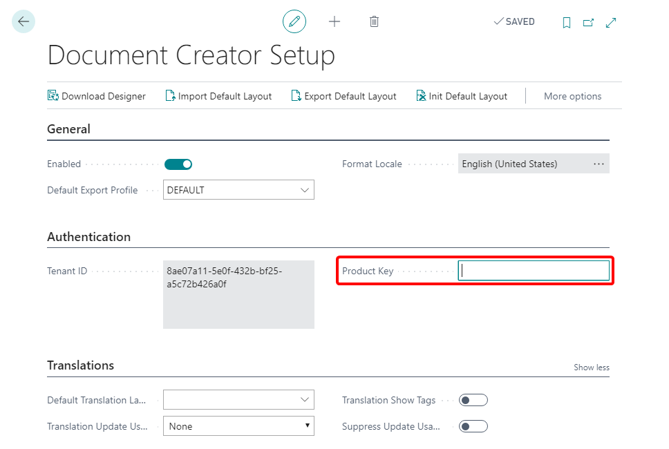Click the Product Key input field
Viewport: 669px width, 449px height.
pos(534,271)
